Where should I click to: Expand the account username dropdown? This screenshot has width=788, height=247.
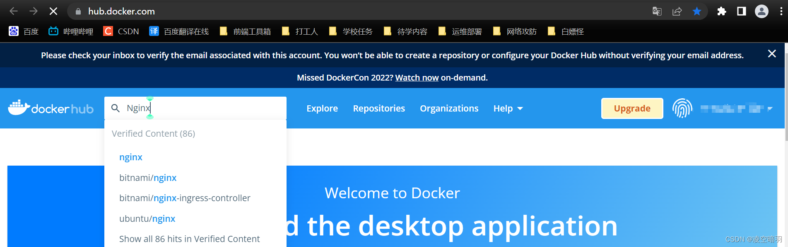737,109
